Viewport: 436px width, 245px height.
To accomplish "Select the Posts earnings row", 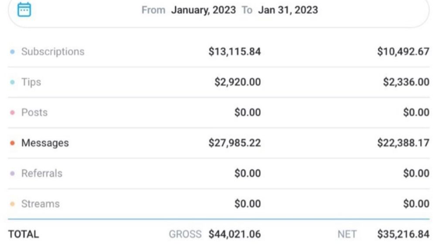I will coord(219,112).
